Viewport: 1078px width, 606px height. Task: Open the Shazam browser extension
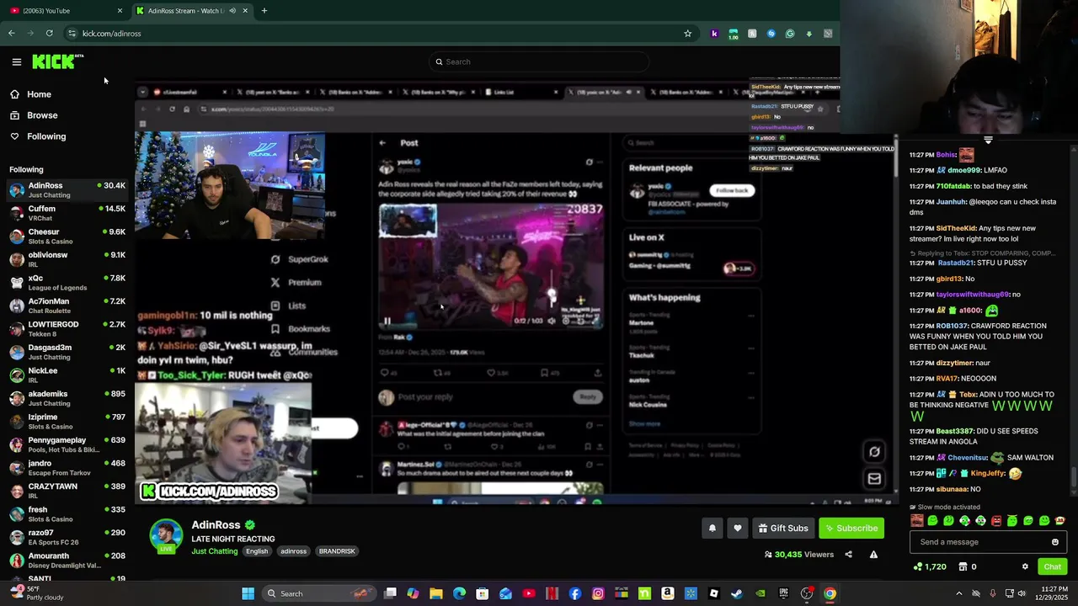[771, 33]
